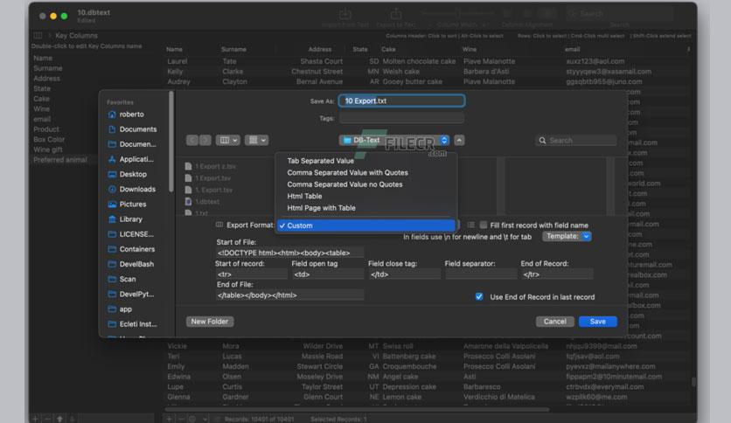Click the Save button
Image resolution: width=731 pixels, height=423 pixels.
pos(598,322)
